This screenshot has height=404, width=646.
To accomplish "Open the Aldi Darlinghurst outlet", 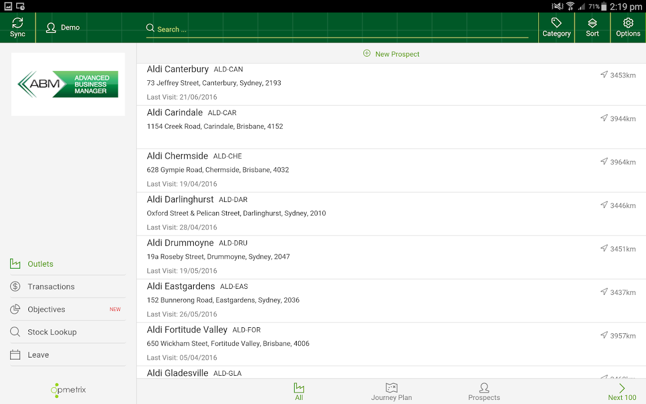I will point(391,214).
